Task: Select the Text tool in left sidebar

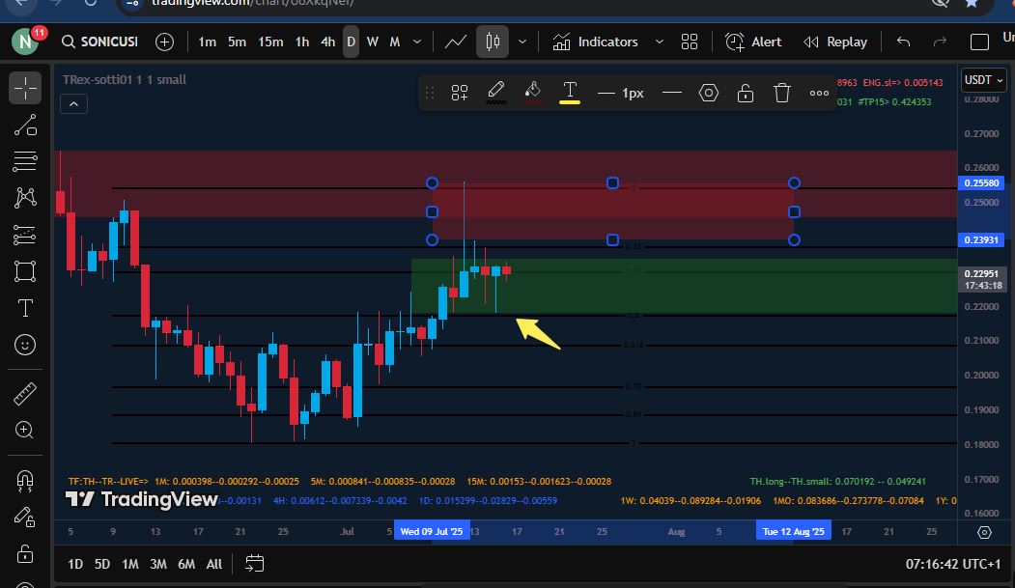Action: [25, 308]
